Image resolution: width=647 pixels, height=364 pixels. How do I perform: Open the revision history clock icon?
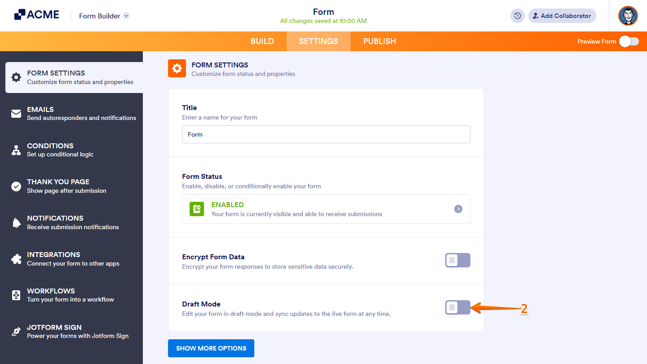coord(517,15)
